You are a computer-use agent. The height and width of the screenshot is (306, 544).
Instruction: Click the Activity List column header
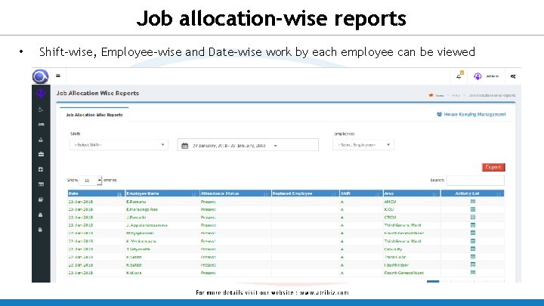coord(472,193)
